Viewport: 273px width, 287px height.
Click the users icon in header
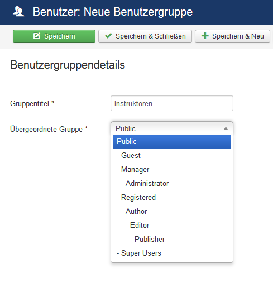pos(18,12)
